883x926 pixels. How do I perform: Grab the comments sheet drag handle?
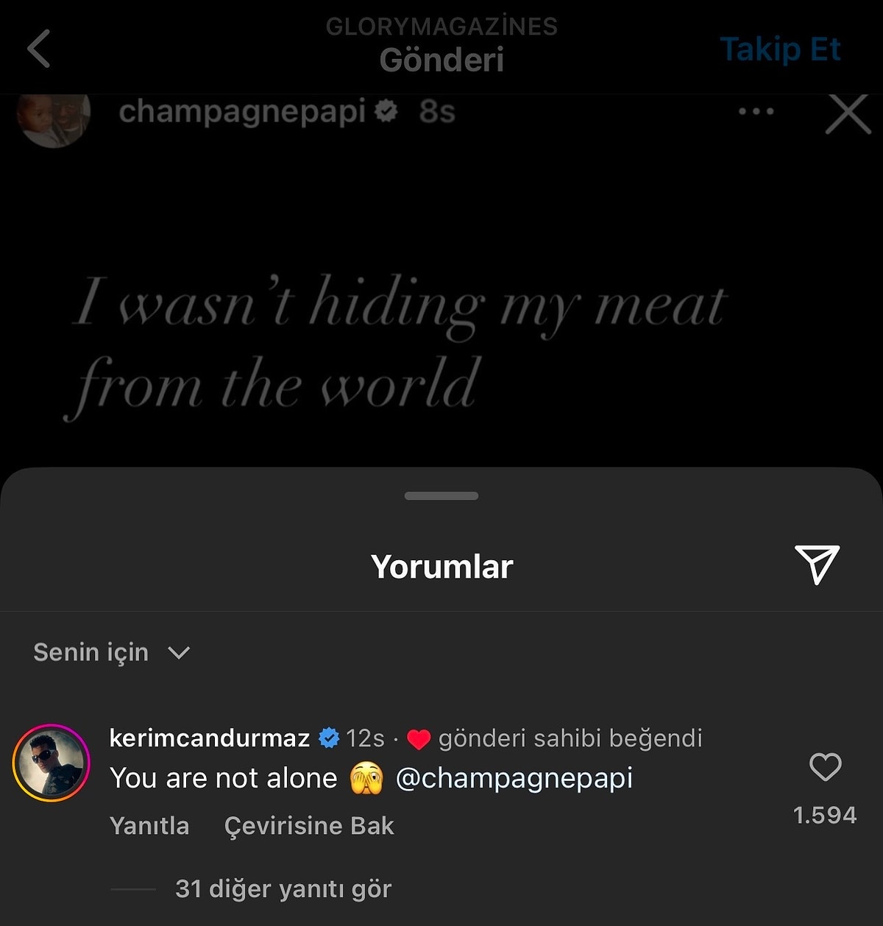click(x=441, y=496)
